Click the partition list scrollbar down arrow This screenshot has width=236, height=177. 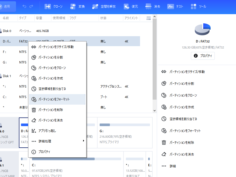pos(154,111)
